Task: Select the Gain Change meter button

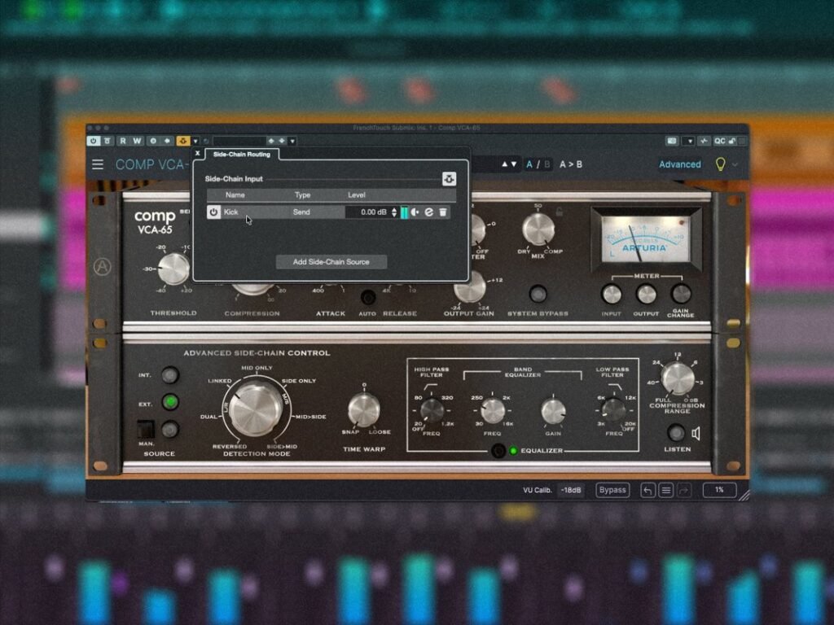Action: pos(681,293)
